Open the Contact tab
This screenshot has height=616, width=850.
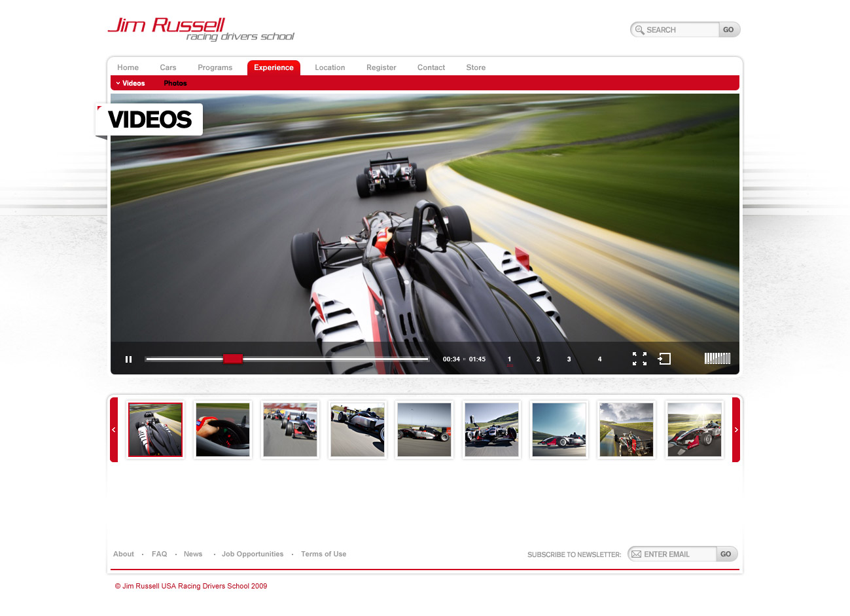pyautogui.click(x=431, y=67)
